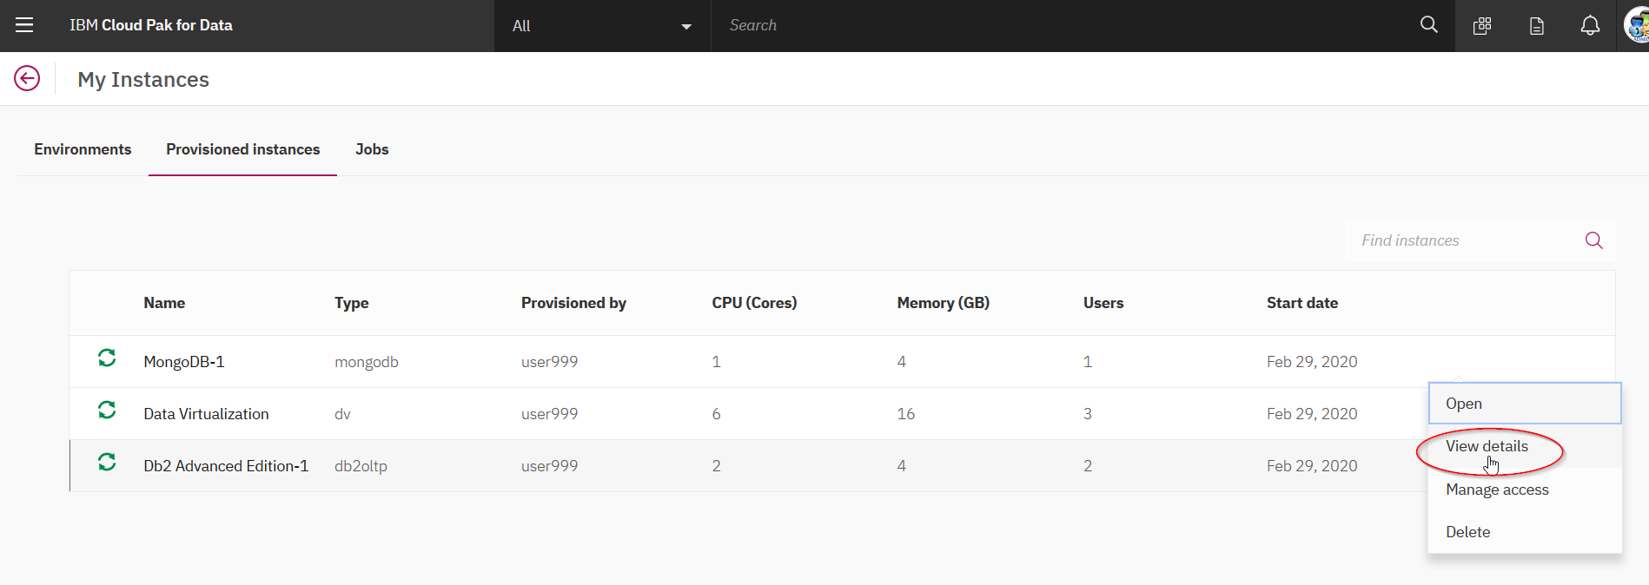
Task: Sort by the CPU (Cores) column header
Action: (754, 303)
